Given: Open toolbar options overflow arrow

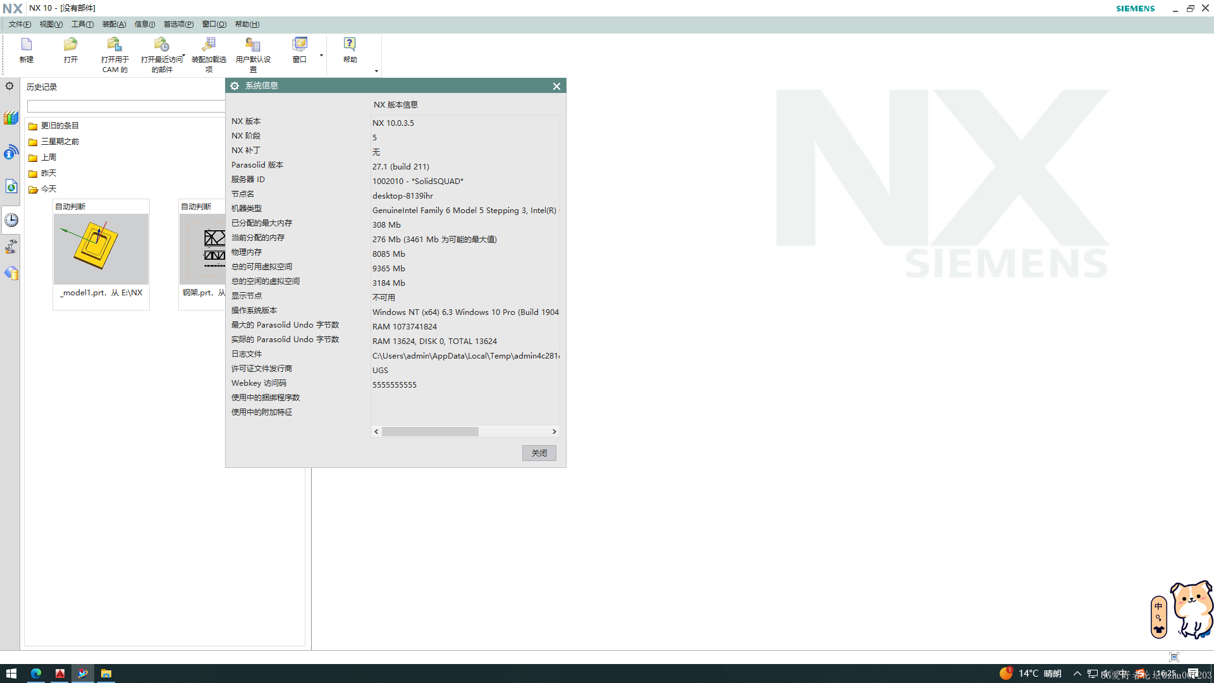Looking at the screenshot, I should [376, 71].
